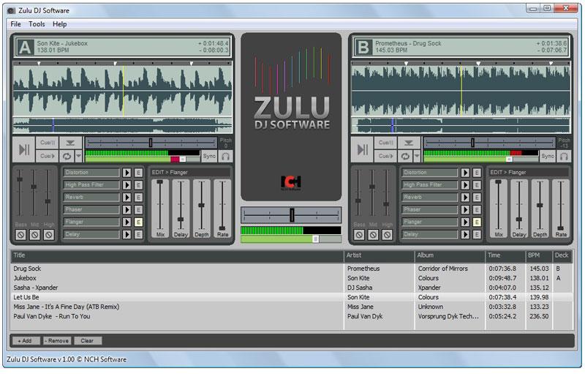Open the Help menu
The height and width of the screenshot is (374, 585).
point(59,24)
